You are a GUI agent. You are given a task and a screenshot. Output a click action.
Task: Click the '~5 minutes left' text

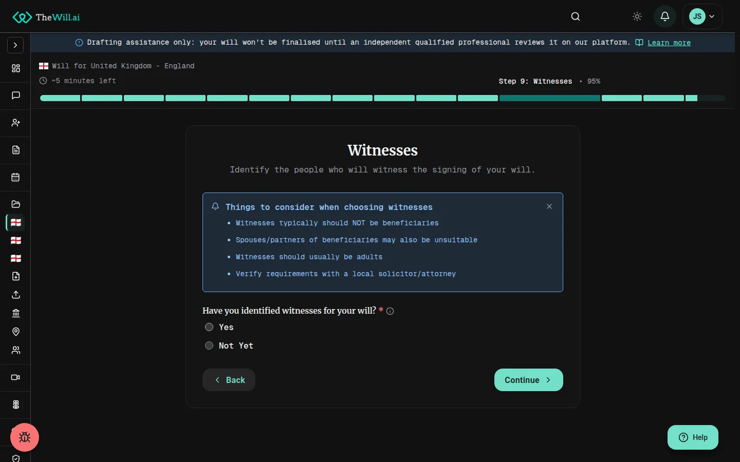point(84,81)
